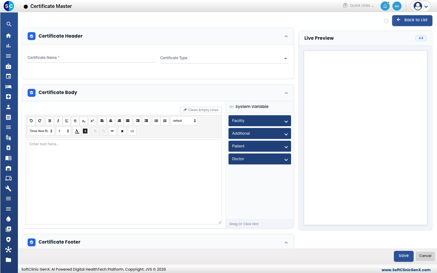Center align the text
437x273 pixels.
click(x=111, y=121)
